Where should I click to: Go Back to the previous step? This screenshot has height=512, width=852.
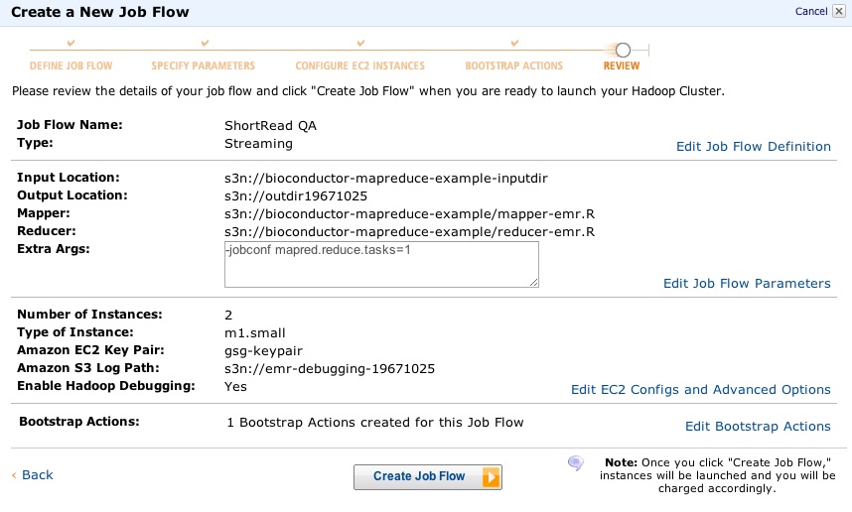37,475
